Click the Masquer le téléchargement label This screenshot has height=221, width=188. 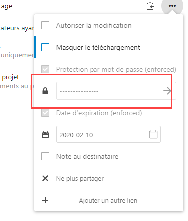pyautogui.click(x=98, y=48)
